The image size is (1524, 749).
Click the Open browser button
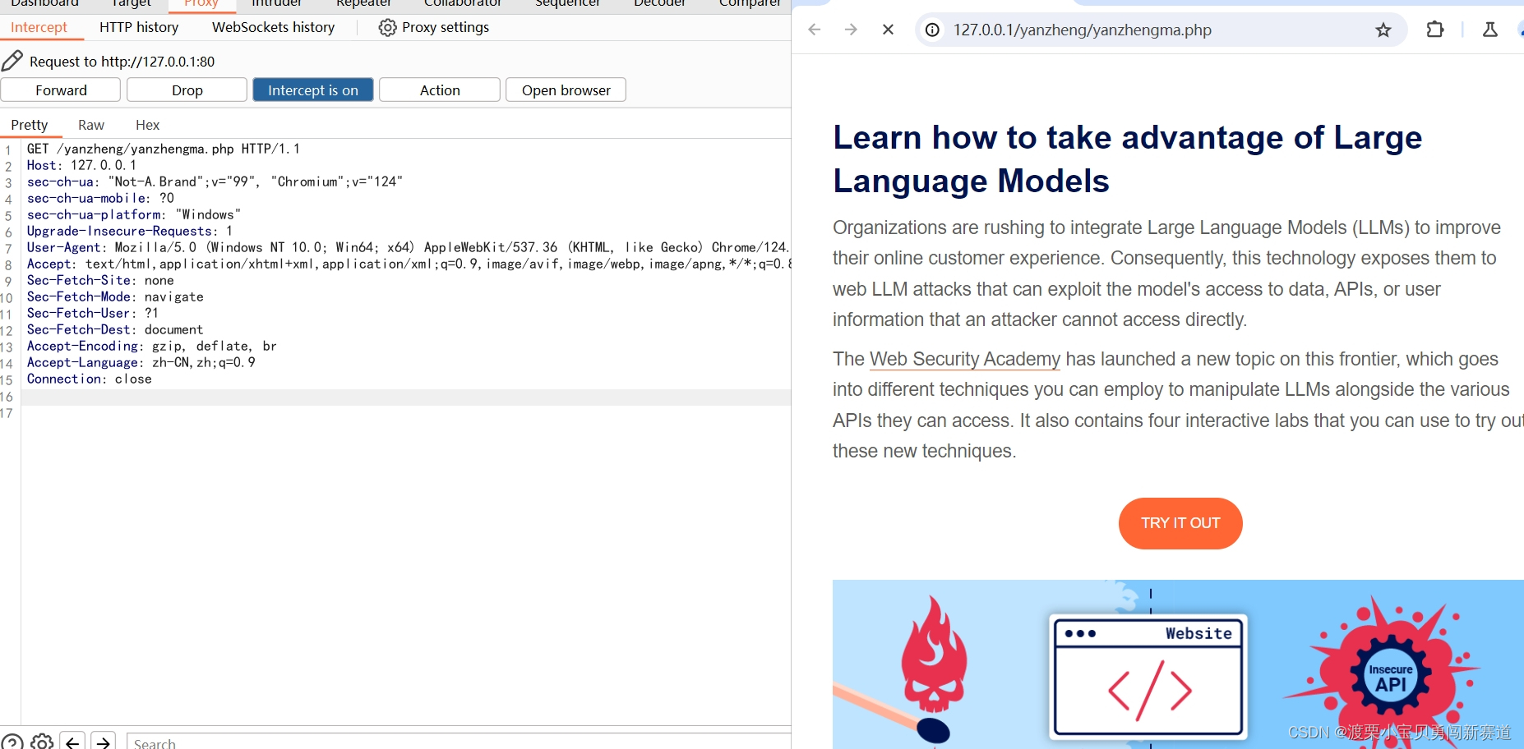tap(566, 90)
